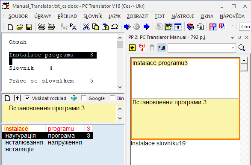Click the line Slovník 4 in source text

pyautogui.click(x=31, y=68)
